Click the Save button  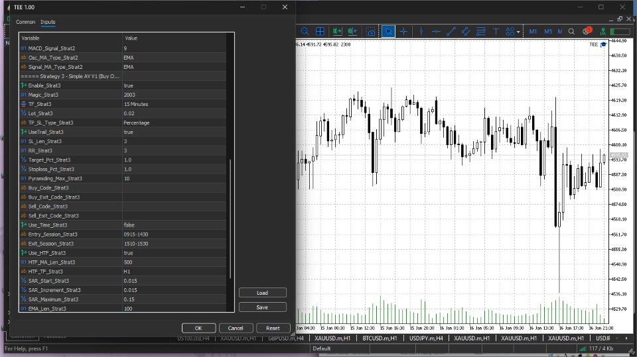[x=263, y=307]
